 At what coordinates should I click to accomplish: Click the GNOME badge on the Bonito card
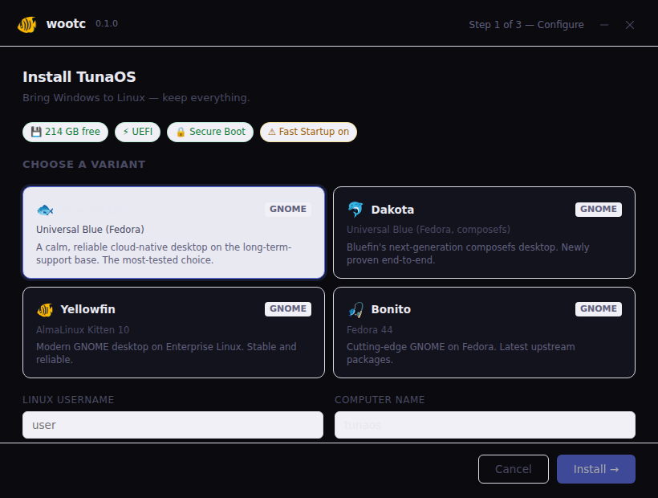tap(599, 308)
